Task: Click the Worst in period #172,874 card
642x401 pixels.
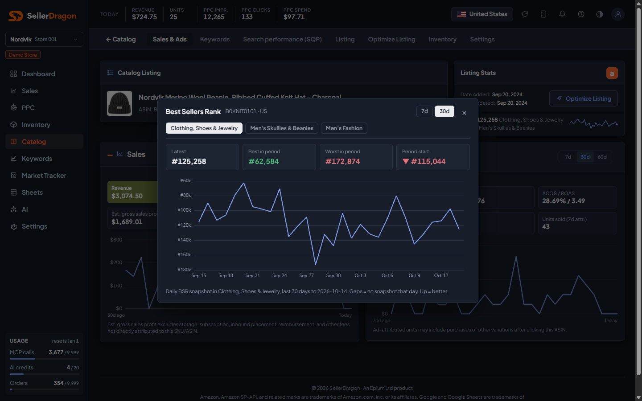Action: 356,157
